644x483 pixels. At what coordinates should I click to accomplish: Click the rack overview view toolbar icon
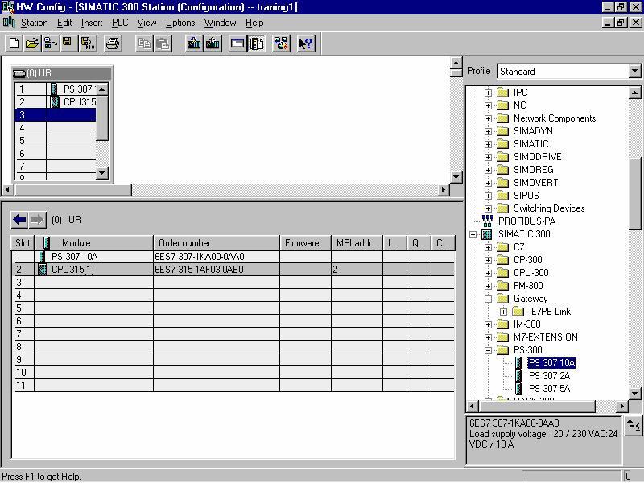coord(237,43)
